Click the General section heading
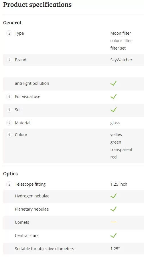 pos(12,23)
